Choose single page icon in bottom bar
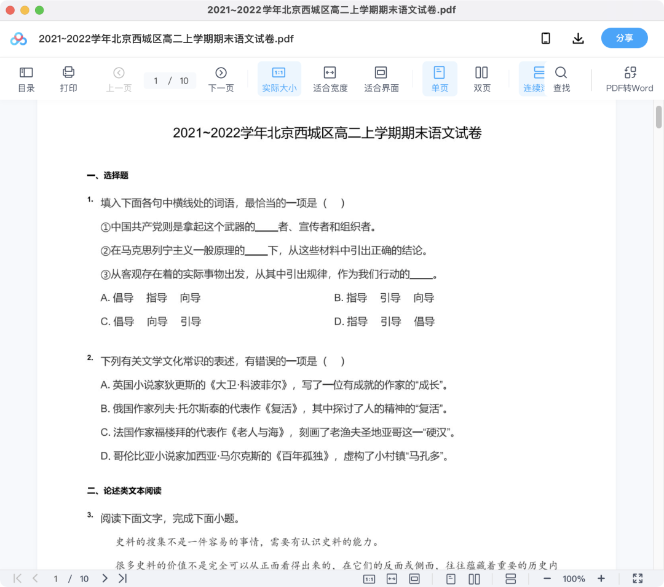 coord(451,579)
